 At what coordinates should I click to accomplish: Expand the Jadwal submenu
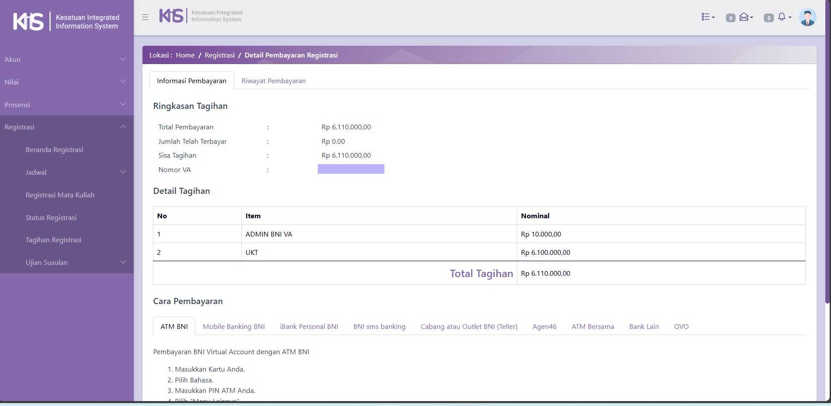(x=75, y=172)
